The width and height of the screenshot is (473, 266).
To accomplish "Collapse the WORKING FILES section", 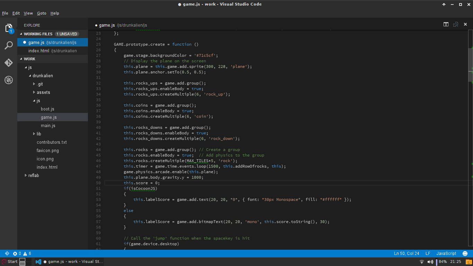I will click(x=38, y=34).
